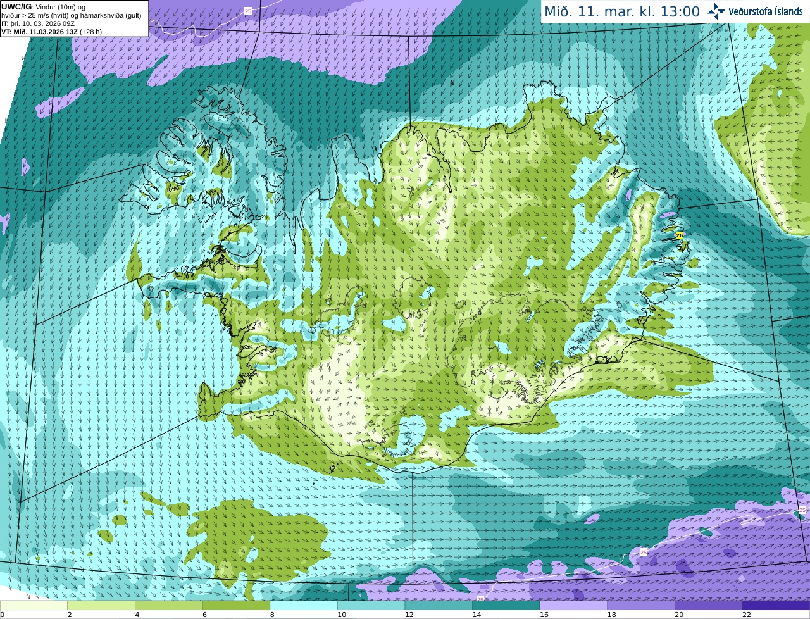Pick the 10–12 m/s light teal legend swatch
810x619 pixels.
[371, 605]
